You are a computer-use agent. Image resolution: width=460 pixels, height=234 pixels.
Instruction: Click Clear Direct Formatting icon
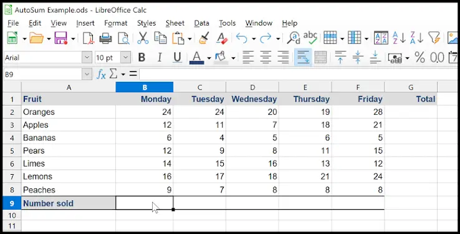[x=222, y=38]
